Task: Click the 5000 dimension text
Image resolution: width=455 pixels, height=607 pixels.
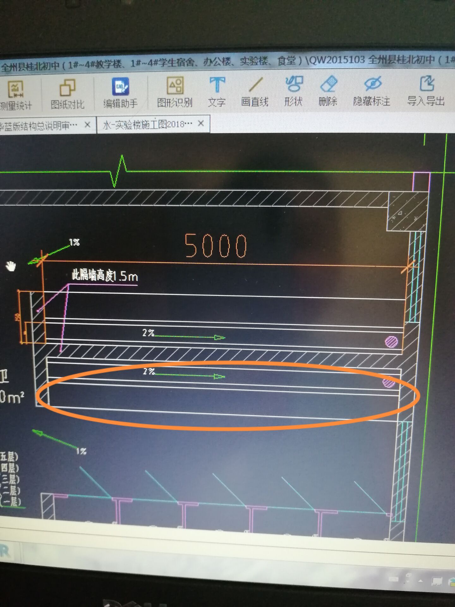Action: [x=215, y=246]
